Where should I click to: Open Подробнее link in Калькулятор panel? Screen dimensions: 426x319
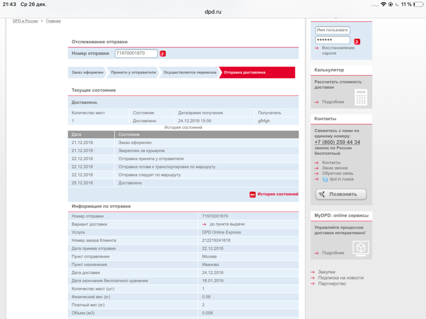click(333, 102)
